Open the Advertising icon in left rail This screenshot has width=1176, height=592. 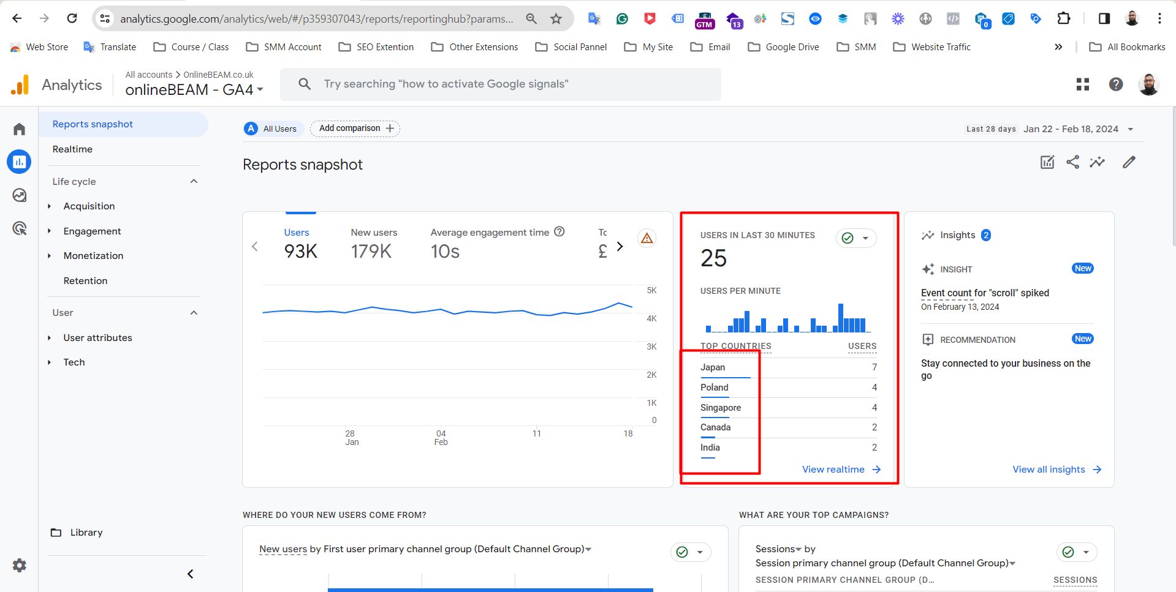19,228
